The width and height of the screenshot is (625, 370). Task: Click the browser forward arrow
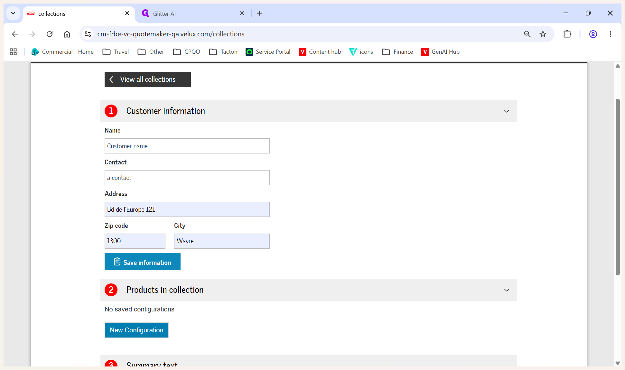point(32,34)
